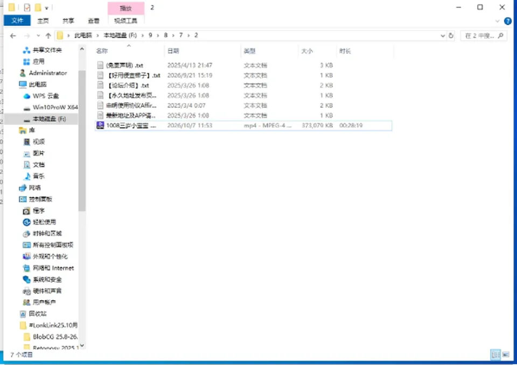The image size is (517, 365).
Task: Switch to the 主页 ribbon tab
Action: tap(43, 21)
